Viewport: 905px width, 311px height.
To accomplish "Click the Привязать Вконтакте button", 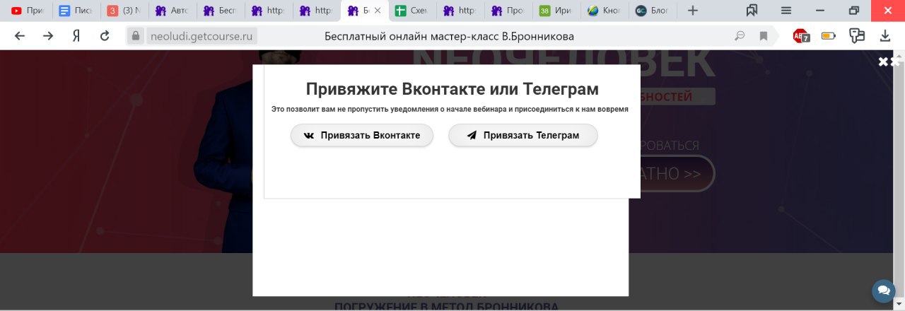I will coord(361,136).
